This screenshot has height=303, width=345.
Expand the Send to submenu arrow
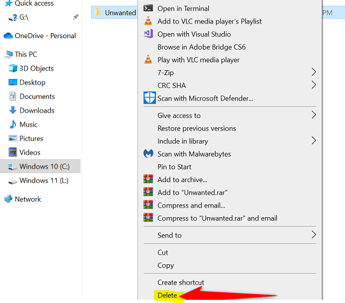tap(314, 235)
